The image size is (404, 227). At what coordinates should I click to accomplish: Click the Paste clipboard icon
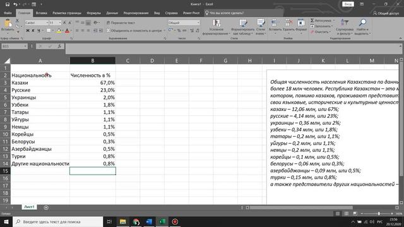pos(8,24)
